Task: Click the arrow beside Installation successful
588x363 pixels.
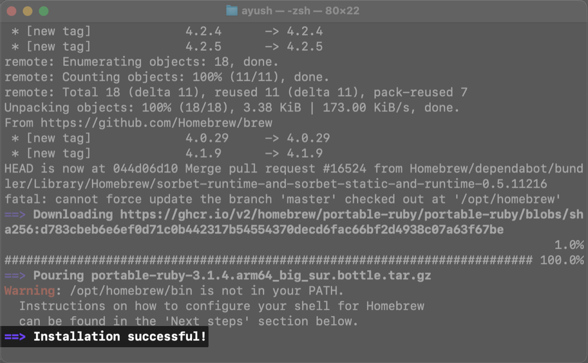Action: coord(15,337)
